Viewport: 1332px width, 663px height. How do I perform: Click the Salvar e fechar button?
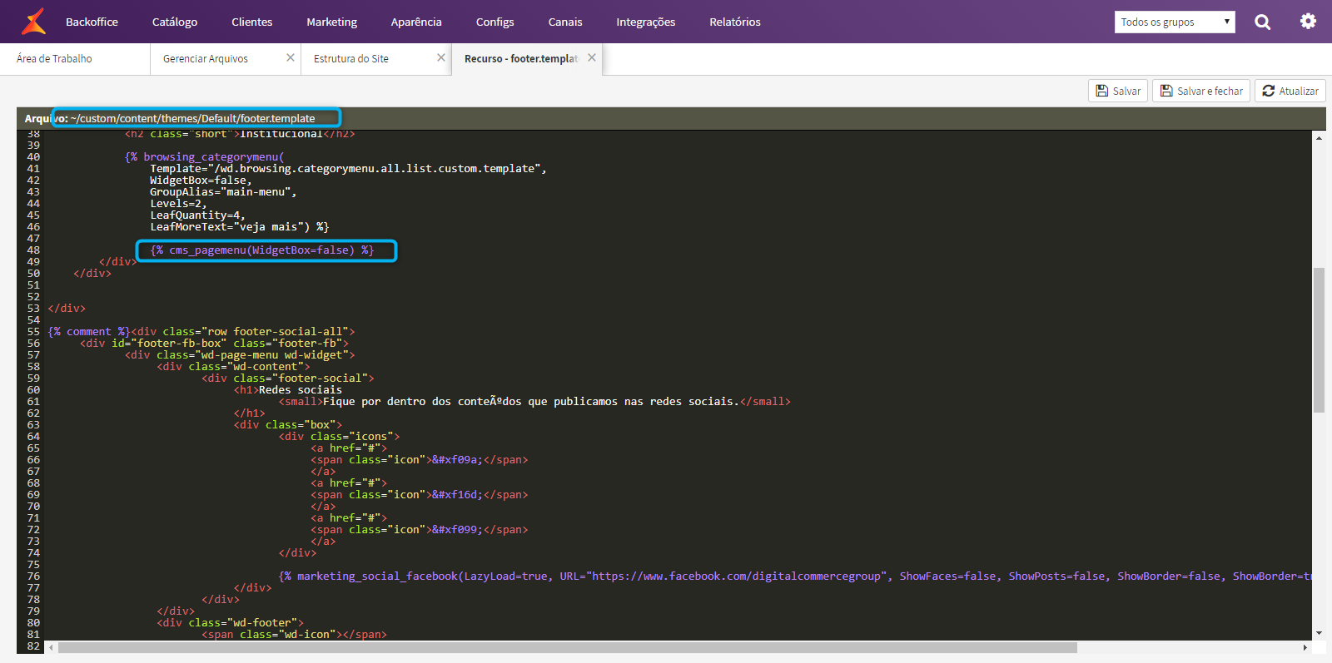click(x=1201, y=91)
